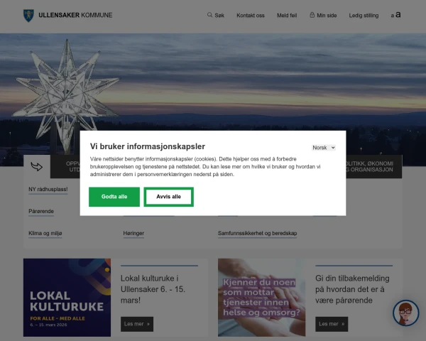Image resolution: width=426 pixels, height=341 pixels.
Task: Open the NY rådhusplass! link
Action: pos(48,189)
